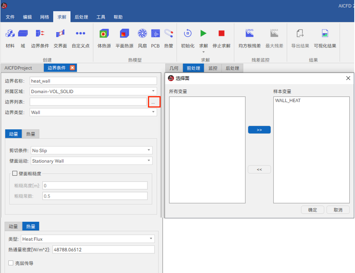
Task: Select the 几何 view tab
Action: click(174, 68)
